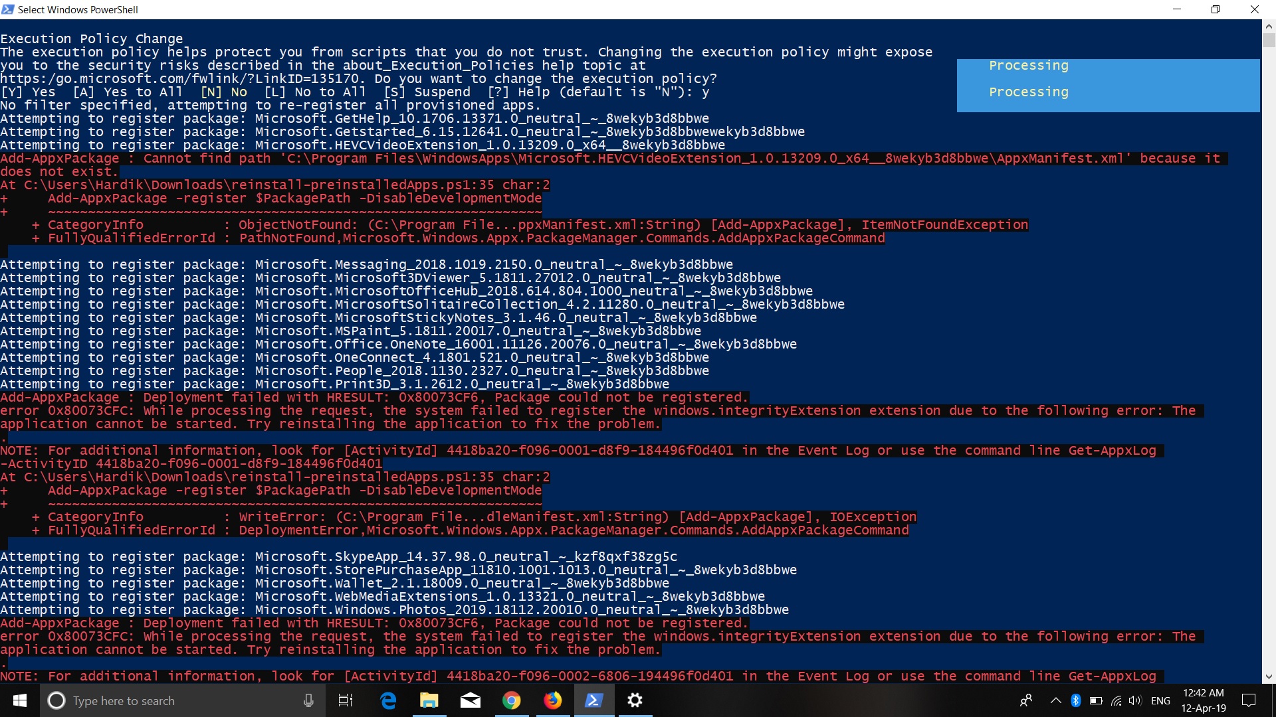Viewport: 1276px width, 717px height.
Task: Open the volume speaker tray icon
Action: (x=1135, y=700)
